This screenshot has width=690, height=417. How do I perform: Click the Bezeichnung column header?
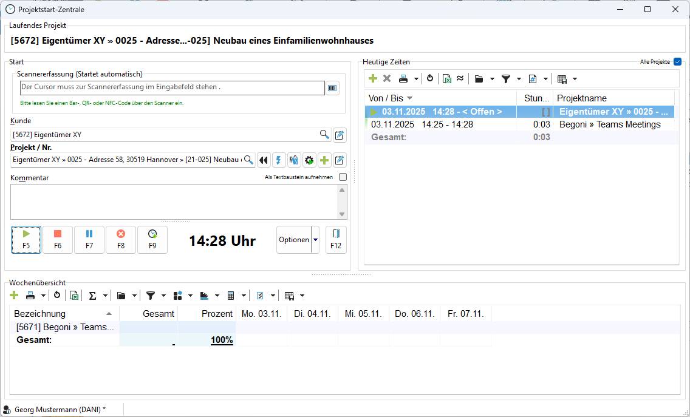(61, 314)
